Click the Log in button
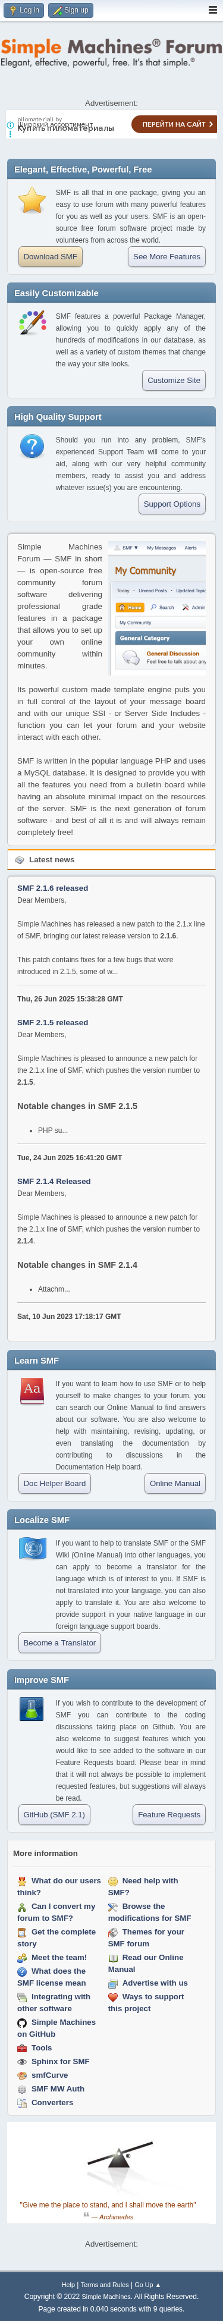The height and width of the screenshot is (2321, 223). 24,11
